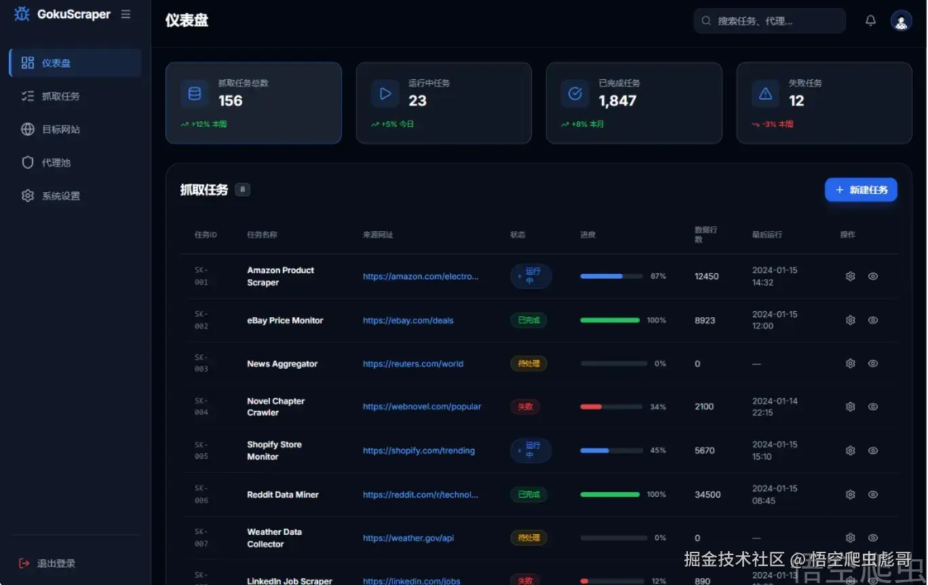Click the warning icon in 失败任务 card
The height and width of the screenshot is (585, 928).
765,94
